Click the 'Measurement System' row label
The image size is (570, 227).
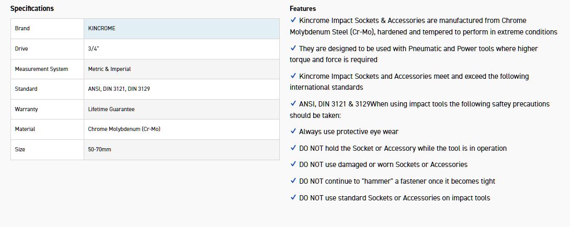coord(41,69)
